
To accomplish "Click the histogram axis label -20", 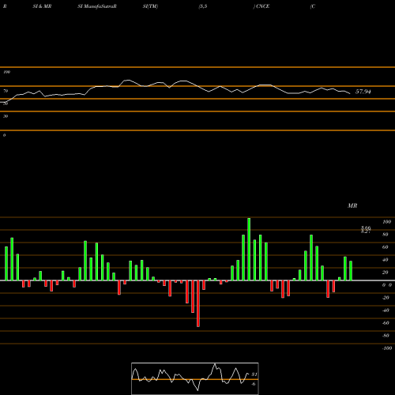I will (386, 298).
